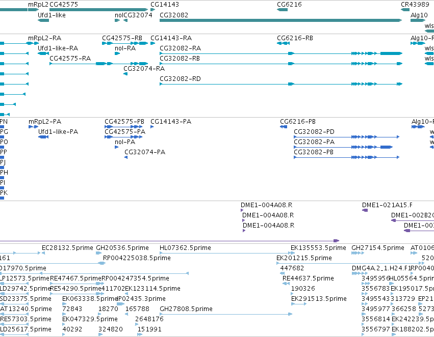Open the CG32082-PB protein label
Screen dimensions: 434x337
pos(314,152)
